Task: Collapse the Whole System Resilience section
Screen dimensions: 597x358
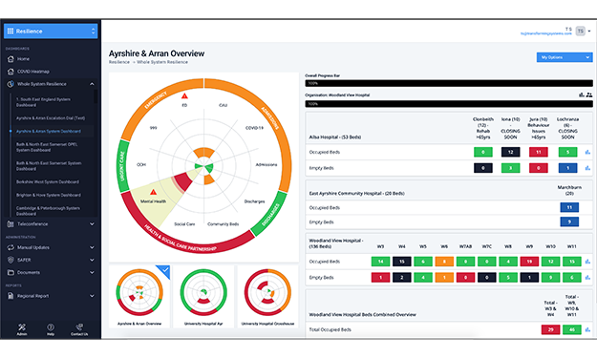Action: (92, 84)
